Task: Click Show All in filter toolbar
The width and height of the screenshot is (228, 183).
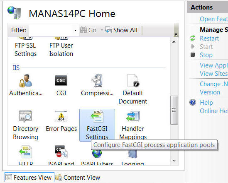Action: tap(121, 30)
